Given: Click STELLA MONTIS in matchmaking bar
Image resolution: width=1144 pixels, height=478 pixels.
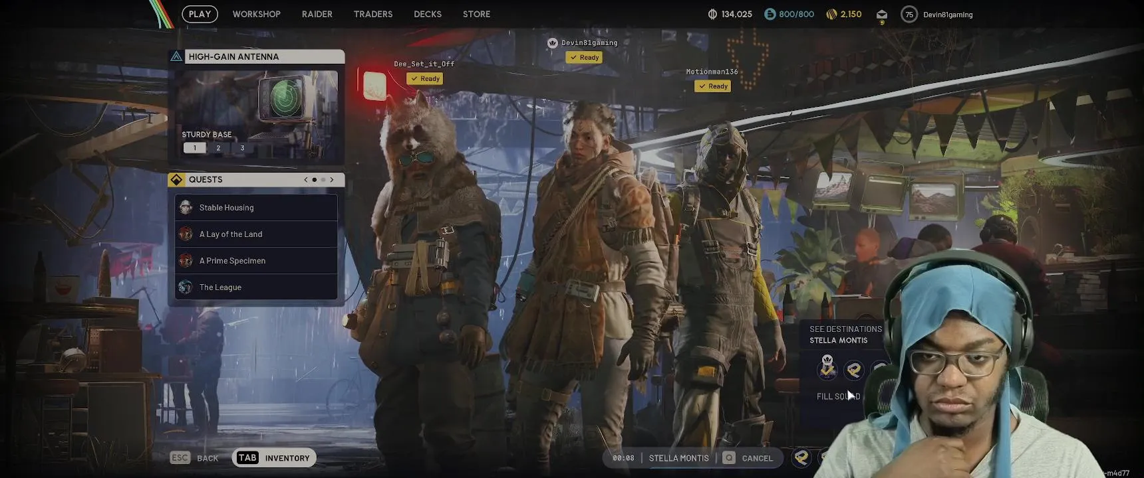Looking at the screenshot, I should (678, 458).
